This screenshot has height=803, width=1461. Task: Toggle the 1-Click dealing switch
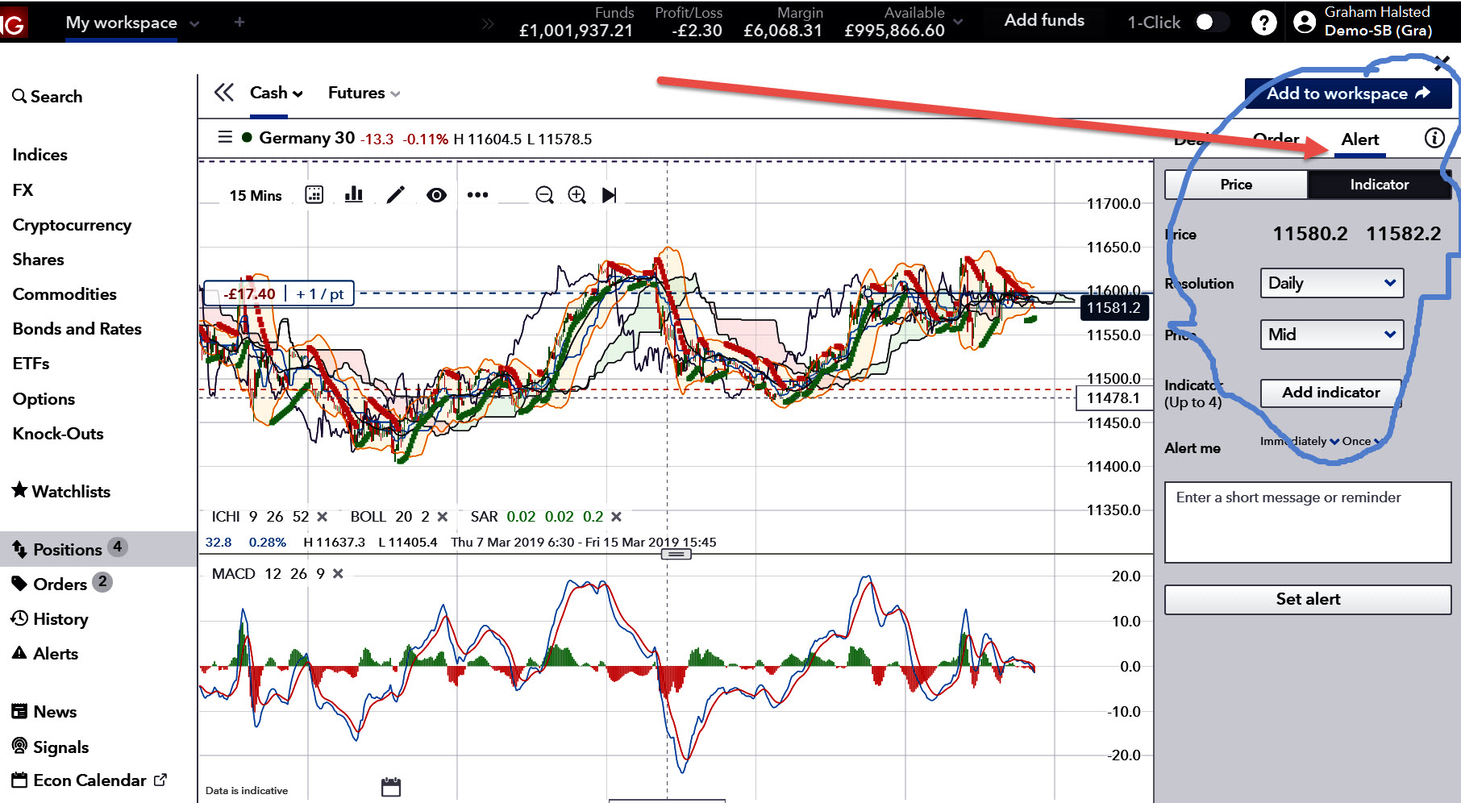pyautogui.click(x=1211, y=22)
